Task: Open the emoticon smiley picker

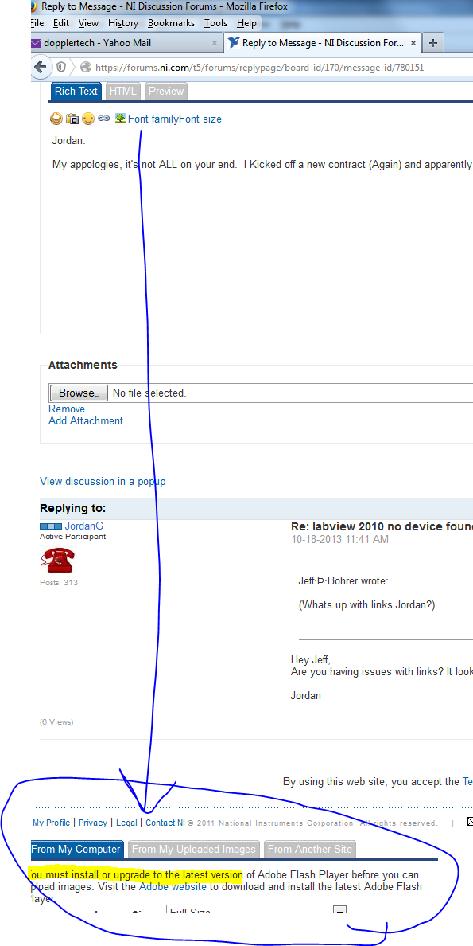Action: click(88, 119)
